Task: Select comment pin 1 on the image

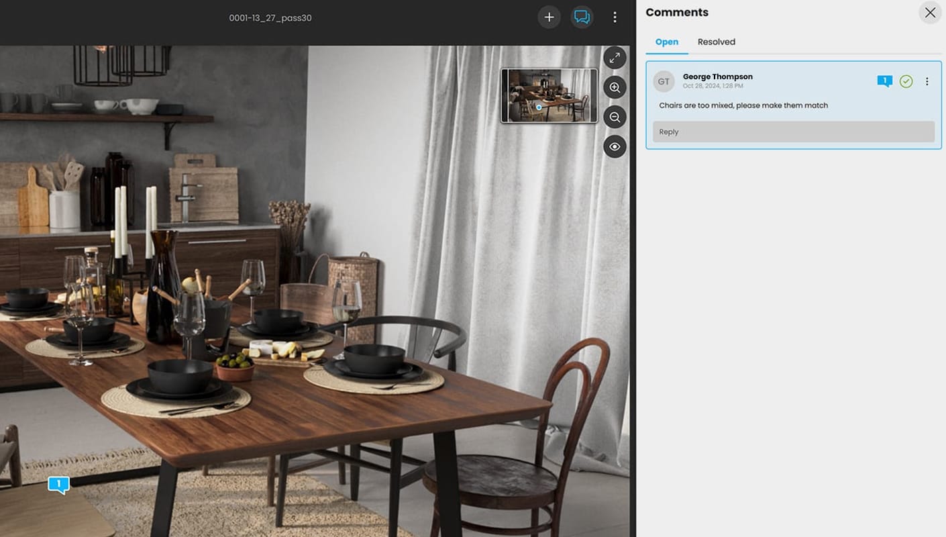Action: pyautogui.click(x=59, y=485)
